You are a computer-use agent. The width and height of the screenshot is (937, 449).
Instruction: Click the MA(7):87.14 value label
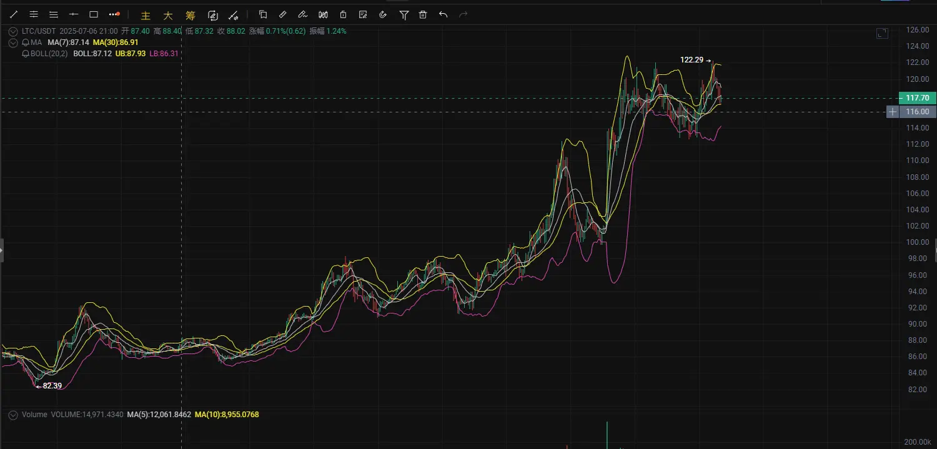(69, 42)
